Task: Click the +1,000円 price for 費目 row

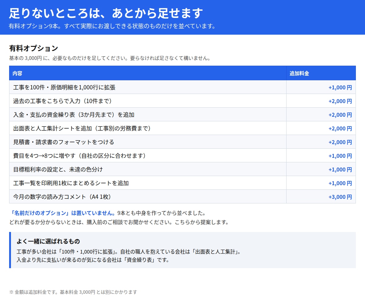Action: point(340,156)
